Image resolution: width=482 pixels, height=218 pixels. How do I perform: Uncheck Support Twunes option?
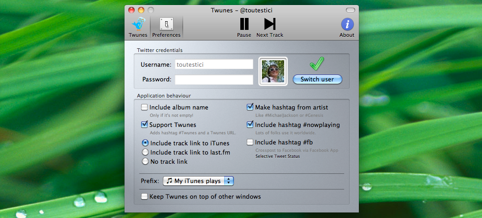pos(144,125)
